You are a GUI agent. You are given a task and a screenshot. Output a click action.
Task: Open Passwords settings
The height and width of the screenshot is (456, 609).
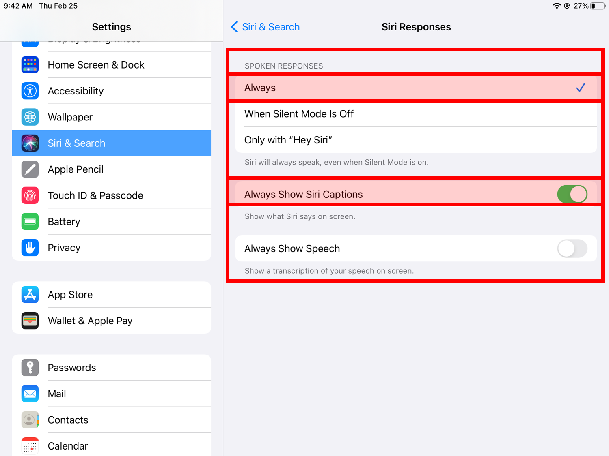pyautogui.click(x=112, y=368)
